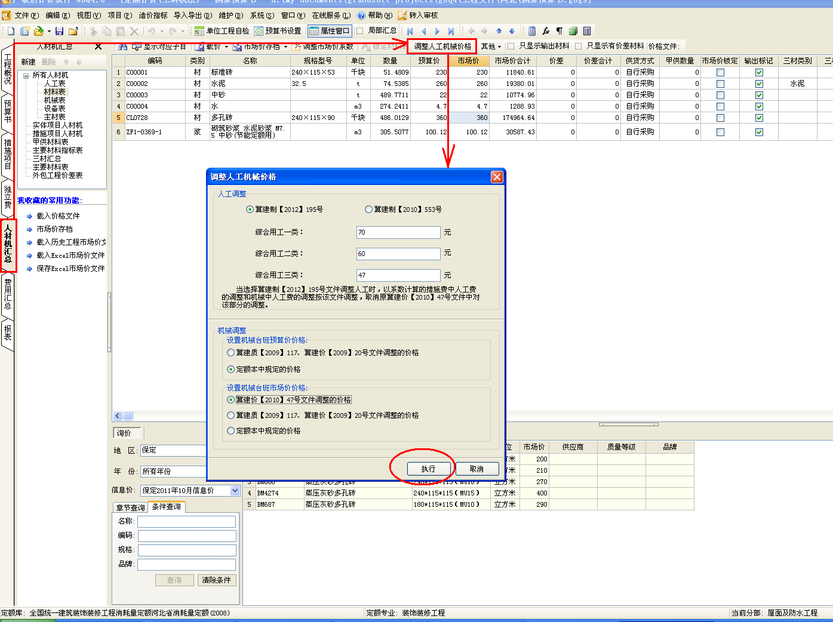Select market price radio 冀建价【2010】47号文件调整的价格

pos(230,400)
